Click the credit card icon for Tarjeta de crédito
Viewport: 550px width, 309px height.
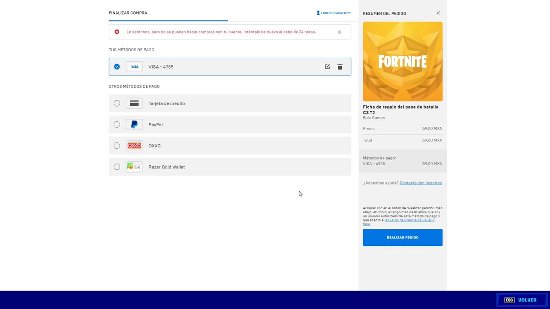(134, 103)
